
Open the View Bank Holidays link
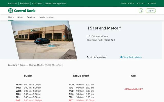tap(132, 57)
